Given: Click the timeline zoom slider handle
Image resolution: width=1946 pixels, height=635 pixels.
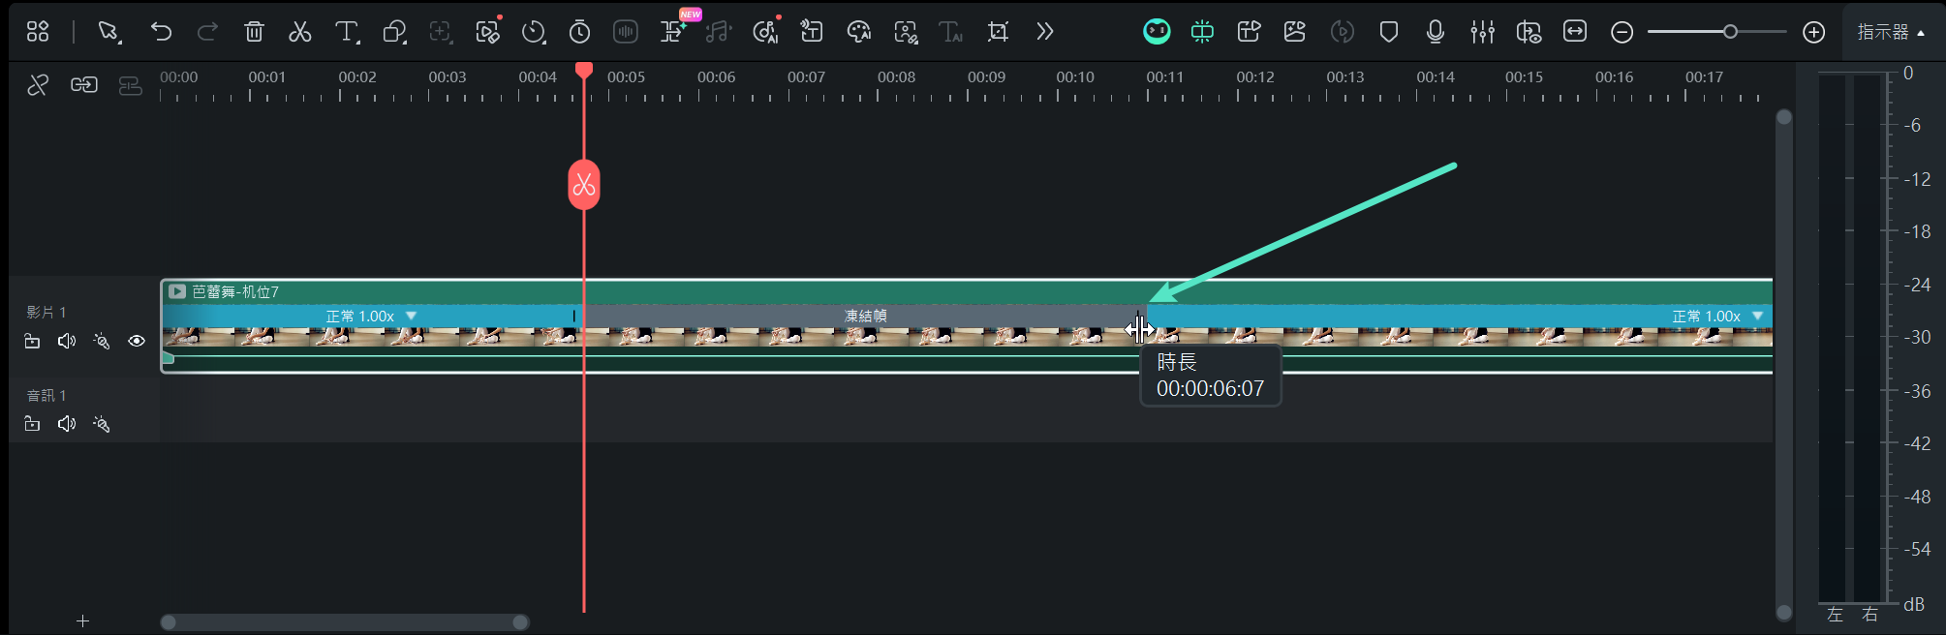Looking at the screenshot, I should pyautogui.click(x=1730, y=32).
